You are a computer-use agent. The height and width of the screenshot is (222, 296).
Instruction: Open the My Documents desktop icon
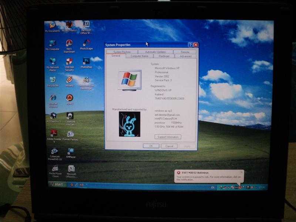tap(52, 26)
